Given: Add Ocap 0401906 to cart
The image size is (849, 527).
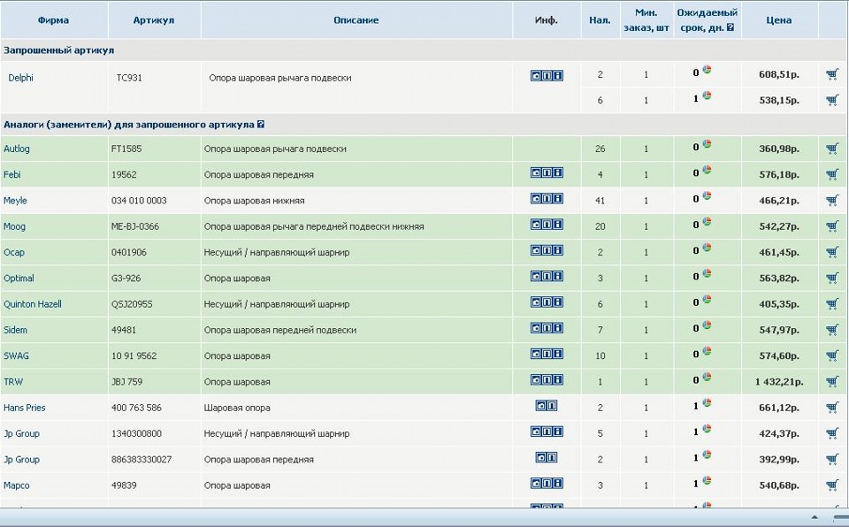Looking at the screenshot, I should (832, 252).
